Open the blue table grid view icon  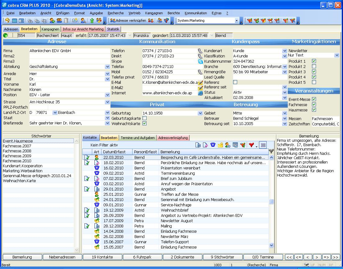pos(15,20)
